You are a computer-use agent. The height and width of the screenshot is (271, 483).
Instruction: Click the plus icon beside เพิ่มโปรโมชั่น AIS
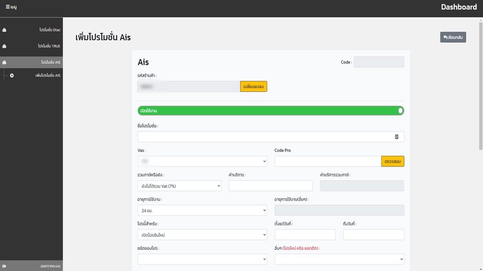pyautogui.click(x=12, y=75)
